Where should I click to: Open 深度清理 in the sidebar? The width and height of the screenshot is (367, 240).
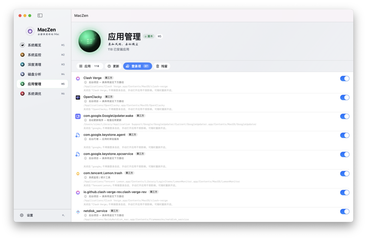coord(42,64)
